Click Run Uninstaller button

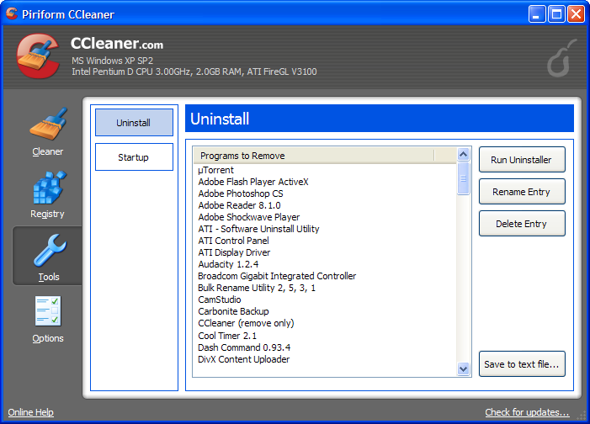pyautogui.click(x=522, y=160)
